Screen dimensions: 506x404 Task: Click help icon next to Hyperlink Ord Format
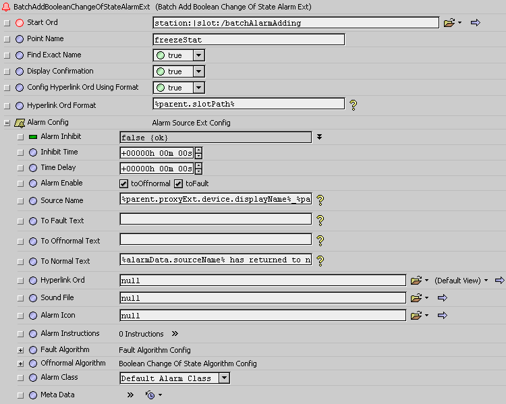pos(352,105)
